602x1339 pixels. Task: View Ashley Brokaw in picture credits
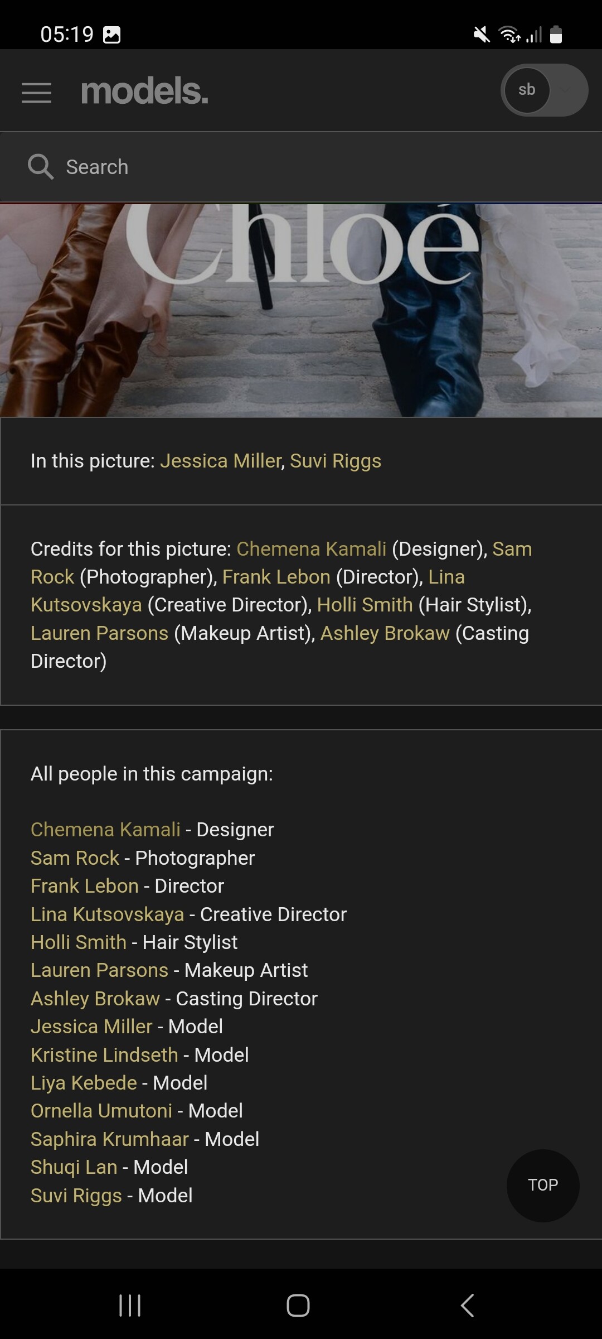pyautogui.click(x=385, y=633)
